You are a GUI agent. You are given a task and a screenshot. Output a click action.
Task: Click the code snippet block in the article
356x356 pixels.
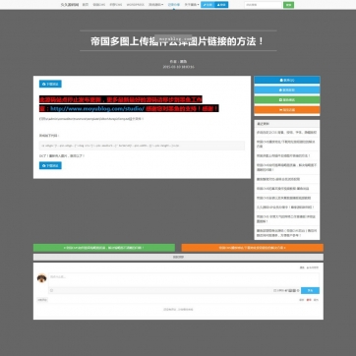pyautogui.click(x=142, y=146)
